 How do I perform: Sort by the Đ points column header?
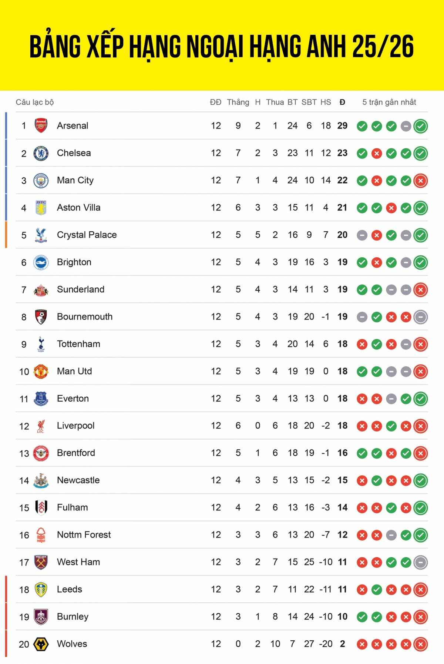[x=342, y=102]
